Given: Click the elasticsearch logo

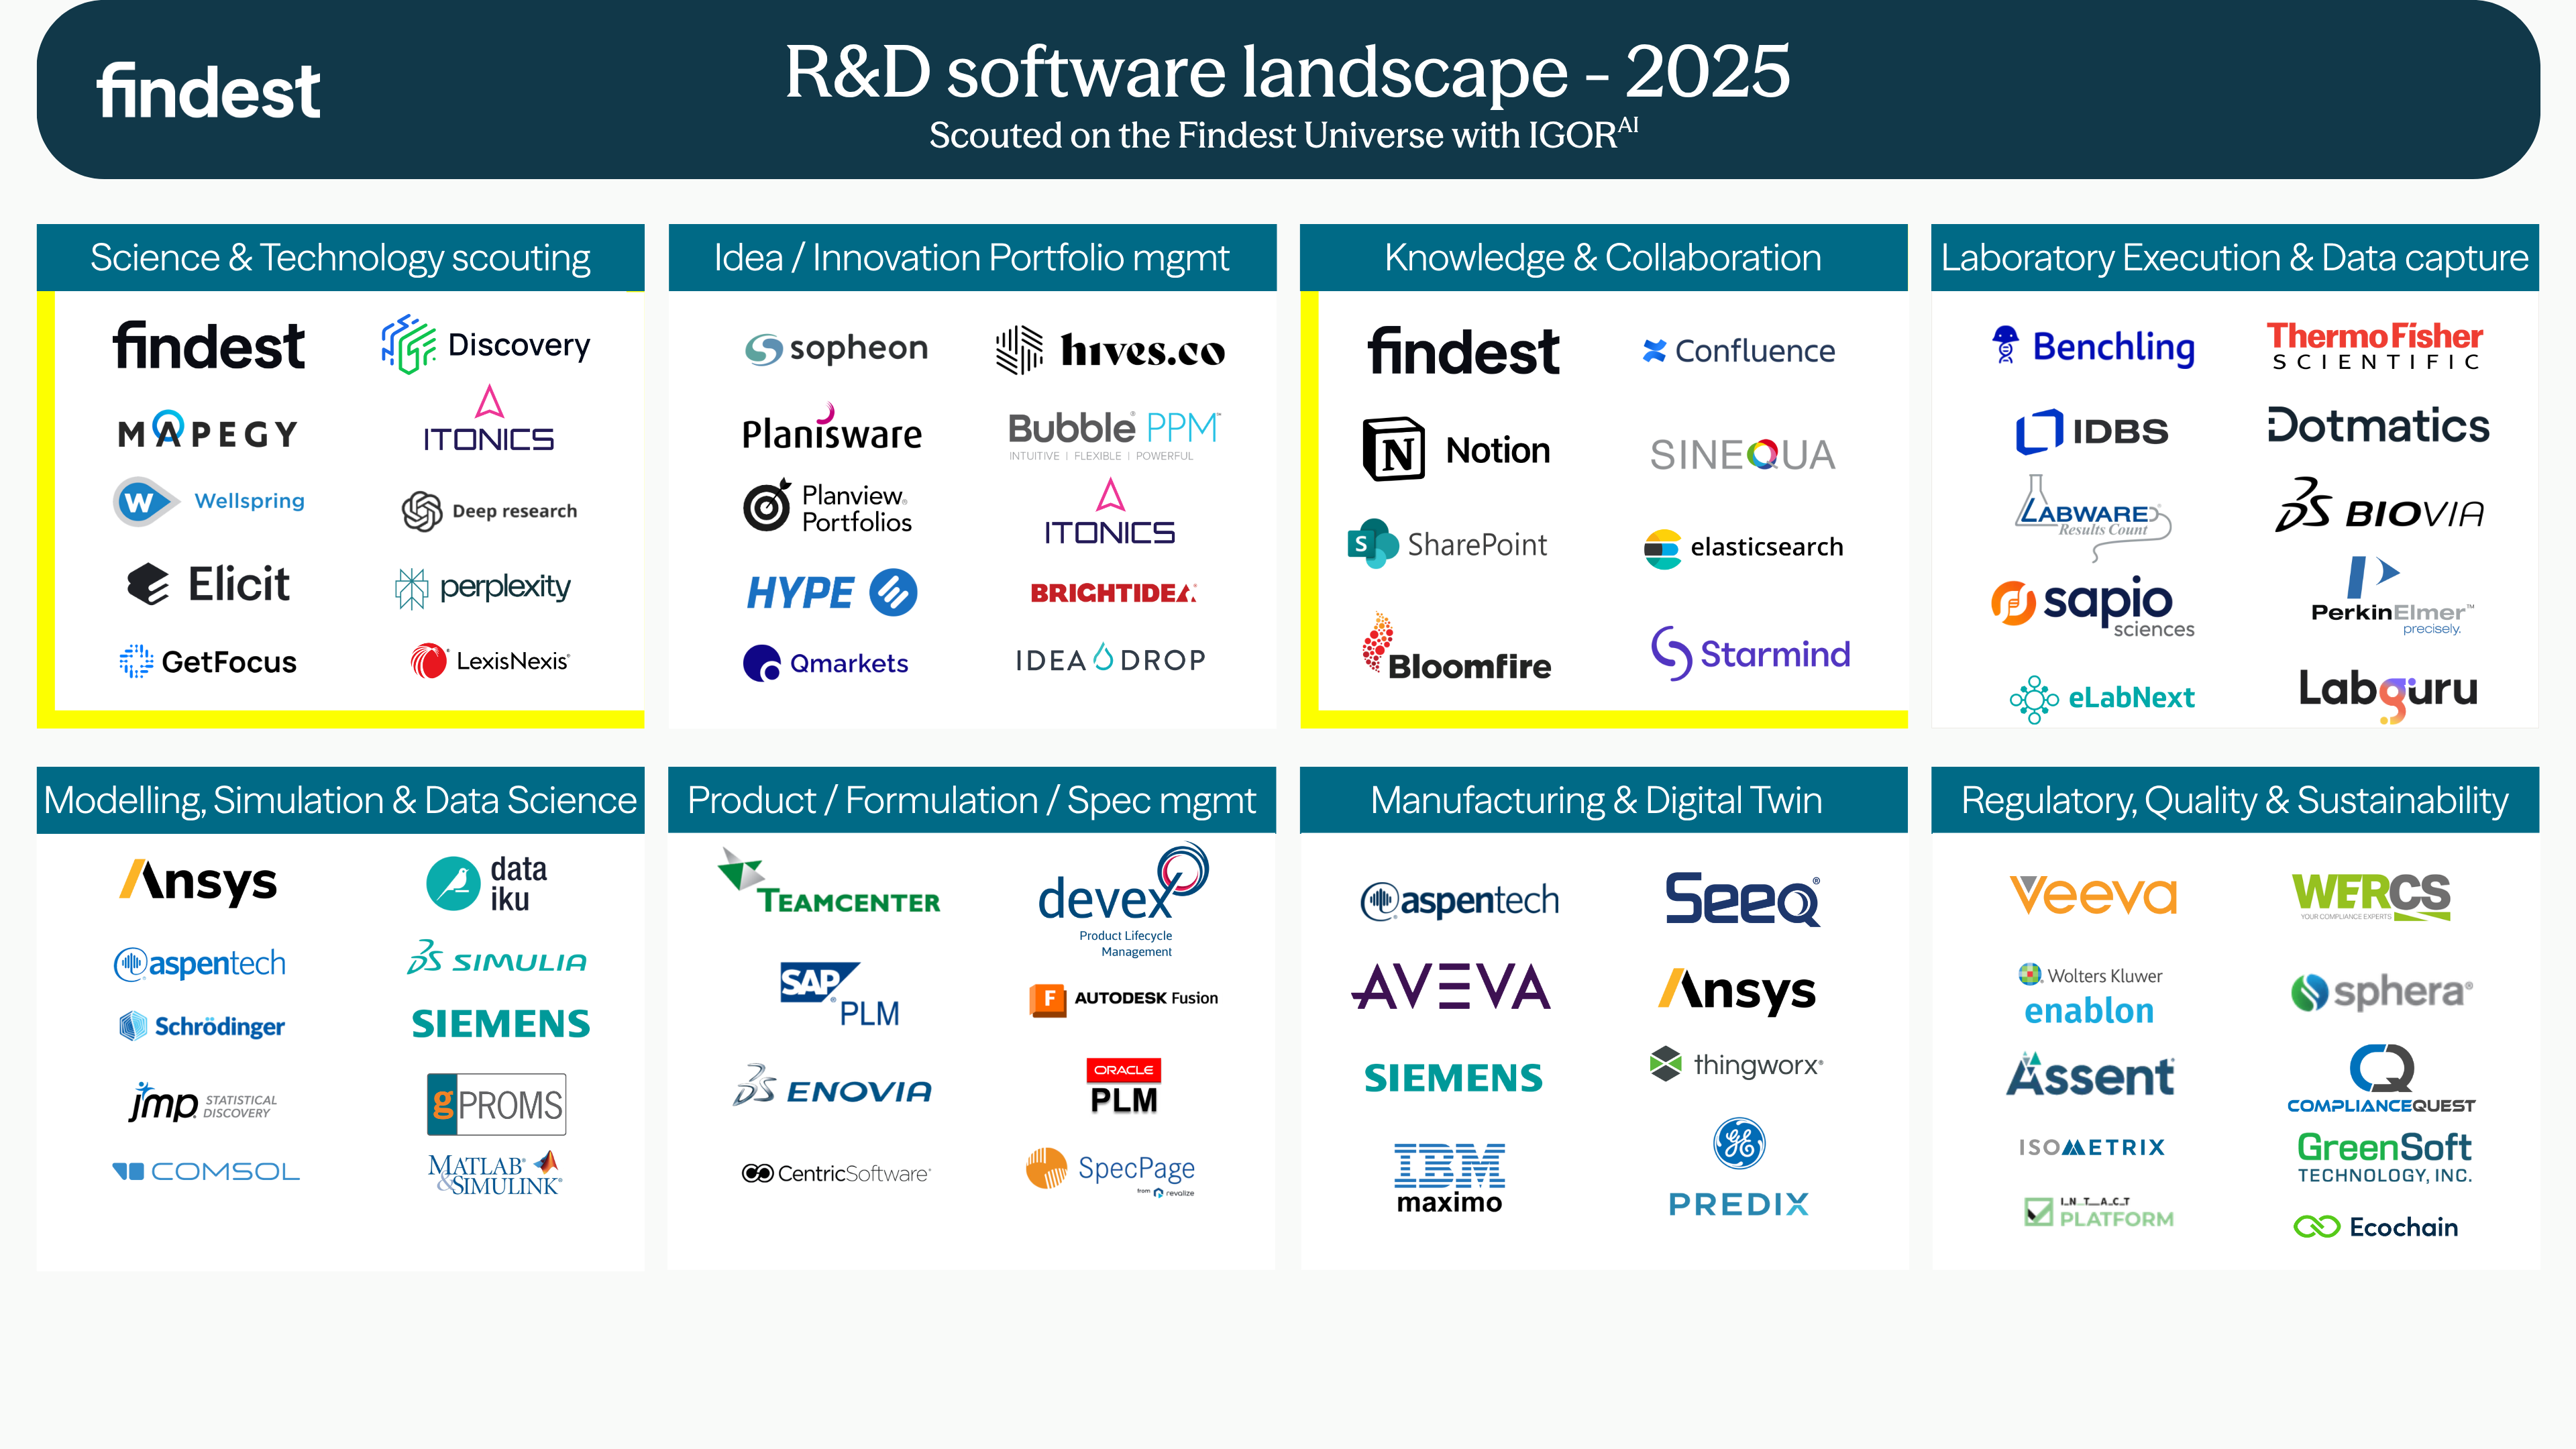Looking at the screenshot, I should (1743, 548).
